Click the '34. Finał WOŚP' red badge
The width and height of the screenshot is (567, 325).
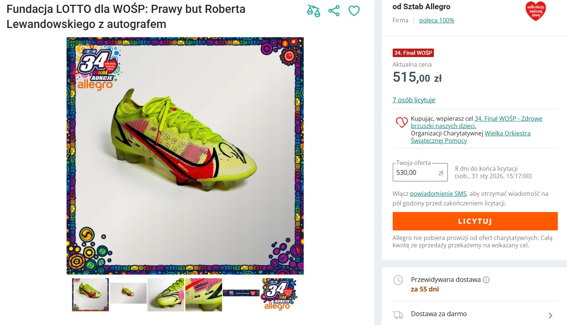pos(413,53)
